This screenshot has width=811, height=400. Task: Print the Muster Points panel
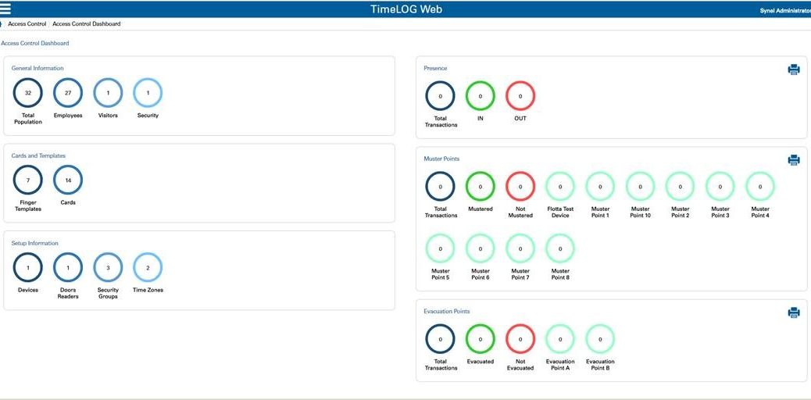(x=793, y=160)
